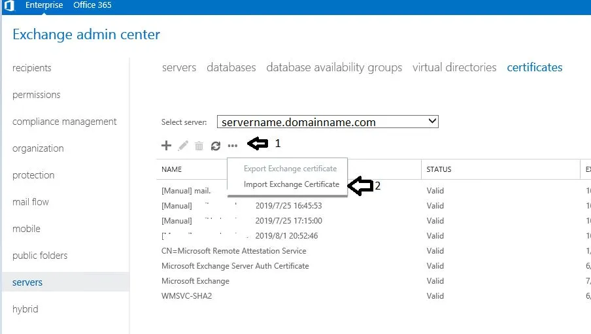Go to recipients in sidebar

click(x=31, y=68)
